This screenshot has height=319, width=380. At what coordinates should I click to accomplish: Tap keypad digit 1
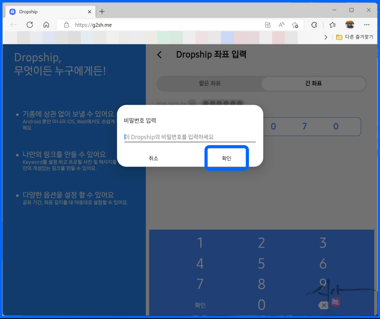coord(200,243)
